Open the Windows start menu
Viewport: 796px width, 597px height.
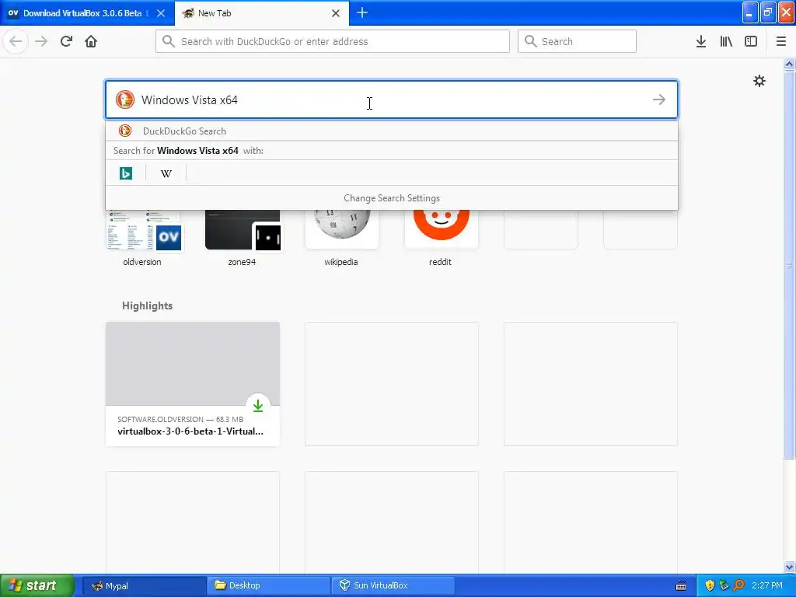click(37, 585)
